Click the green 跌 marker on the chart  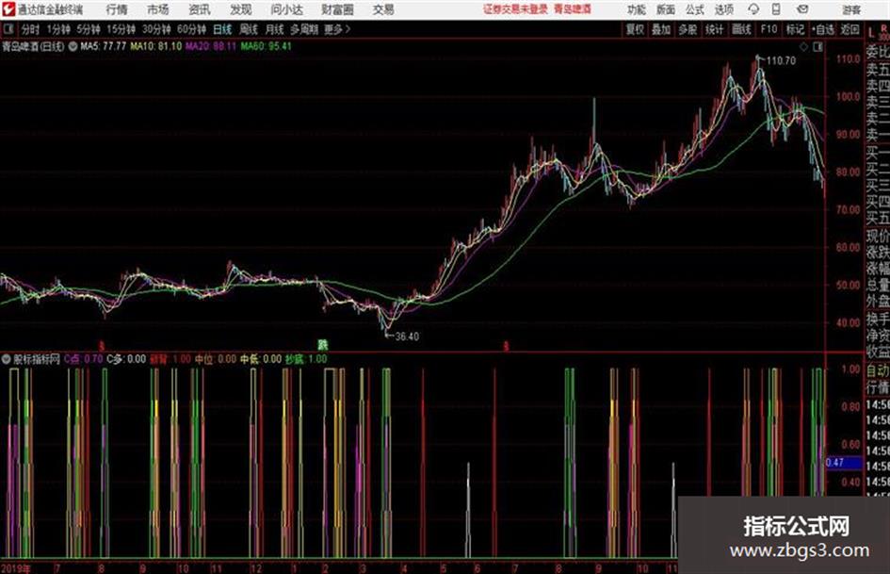322,344
